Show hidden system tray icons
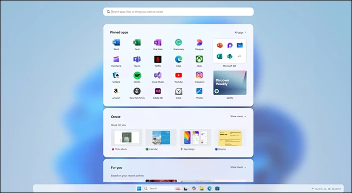 [312, 188]
